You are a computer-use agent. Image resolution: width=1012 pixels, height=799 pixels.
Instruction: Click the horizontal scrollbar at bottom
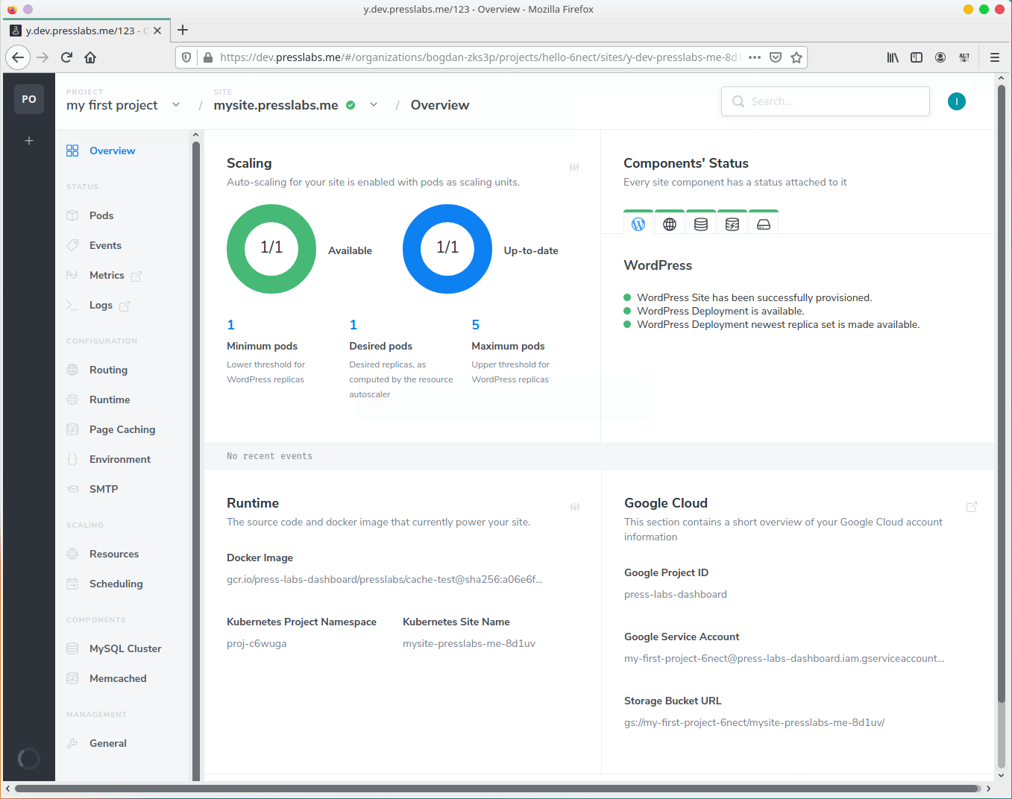[x=497, y=788]
